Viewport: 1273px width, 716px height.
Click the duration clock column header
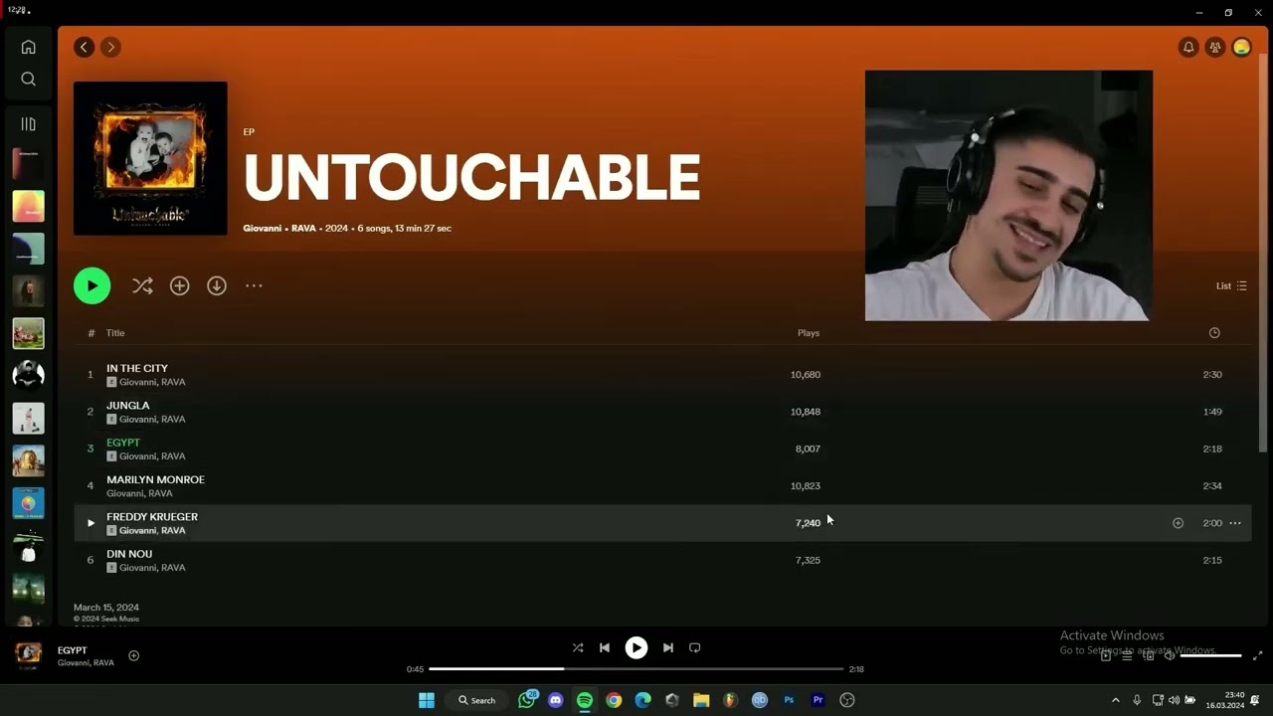(1214, 333)
